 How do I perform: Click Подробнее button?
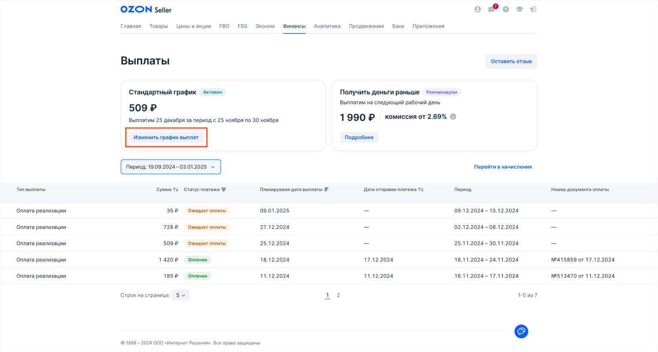[x=359, y=137]
